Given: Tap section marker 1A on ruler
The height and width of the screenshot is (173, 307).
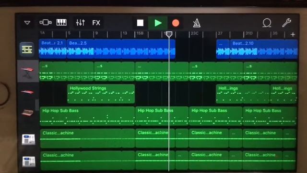Looking at the screenshot, I should tap(42, 33).
